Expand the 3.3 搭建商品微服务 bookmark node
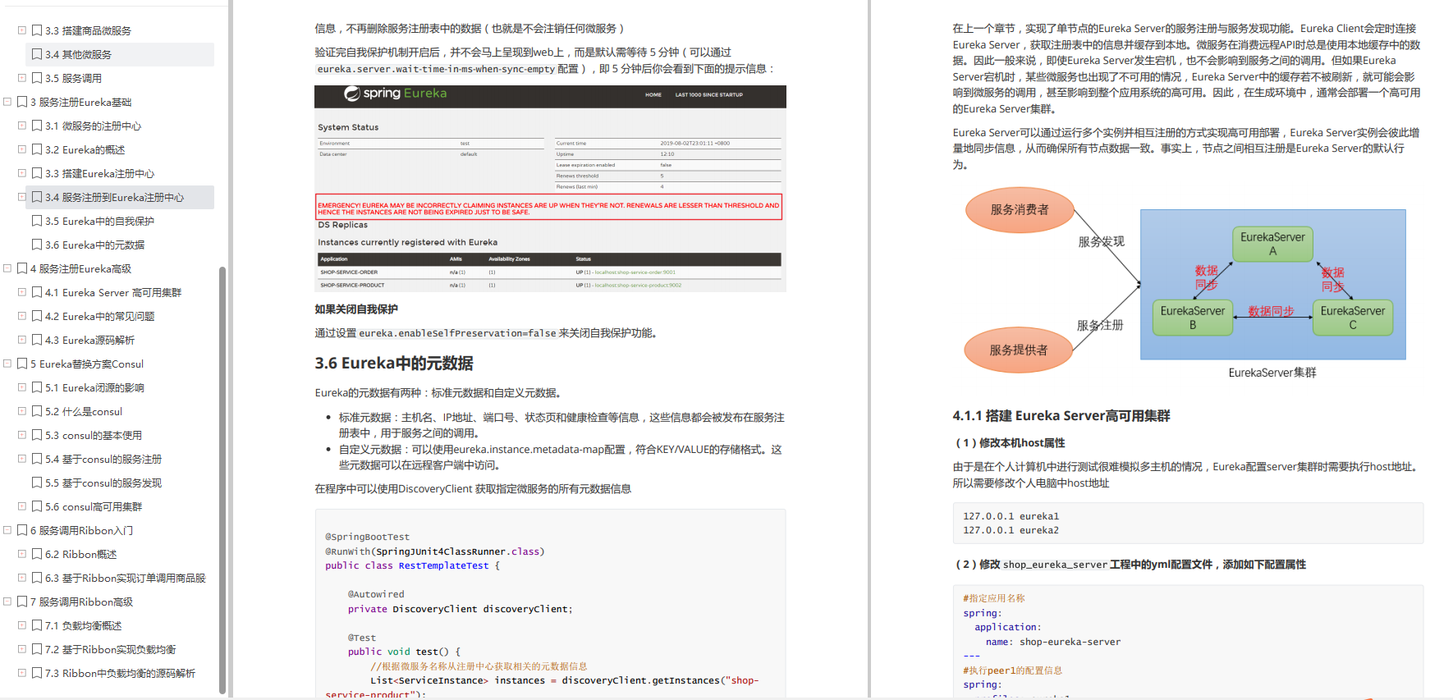Image resolution: width=1453 pixels, height=700 pixels. coord(22,30)
